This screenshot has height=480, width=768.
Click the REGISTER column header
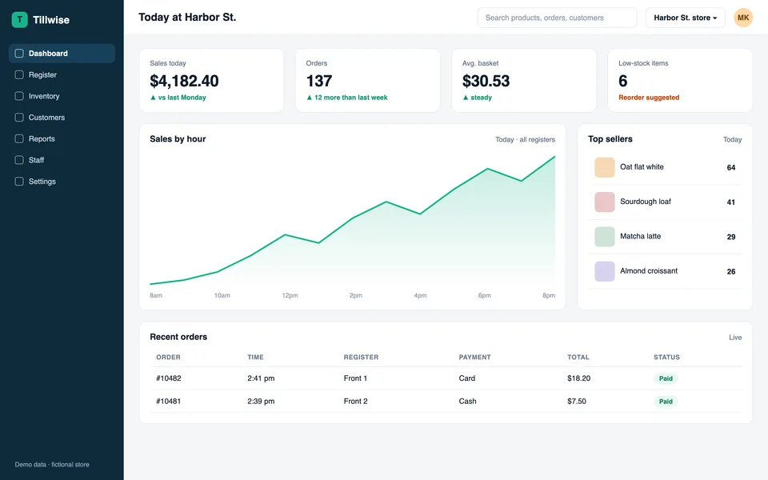click(361, 357)
